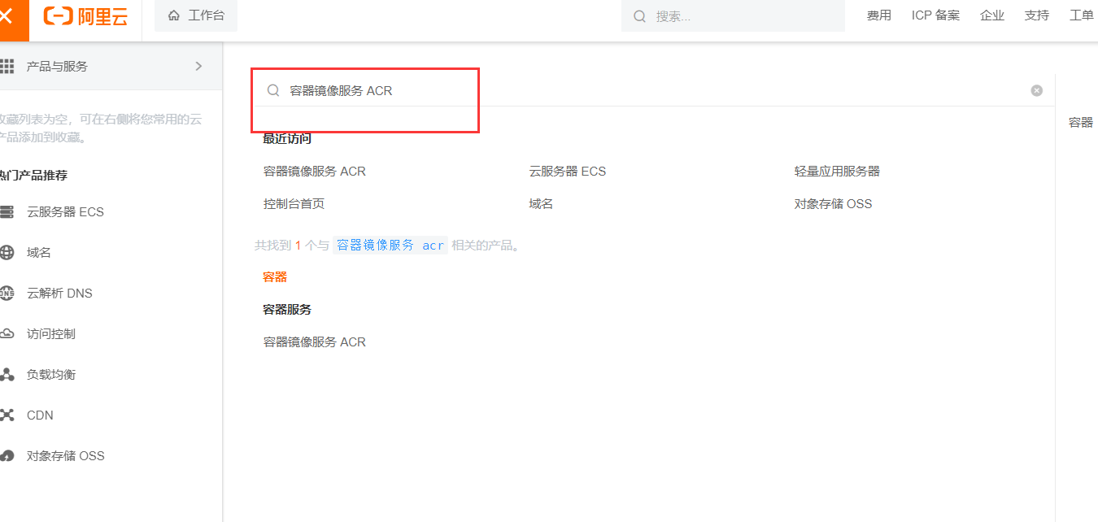1098x522 pixels.
Task: Click the 云解析 DNS icon
Action: 7,294
